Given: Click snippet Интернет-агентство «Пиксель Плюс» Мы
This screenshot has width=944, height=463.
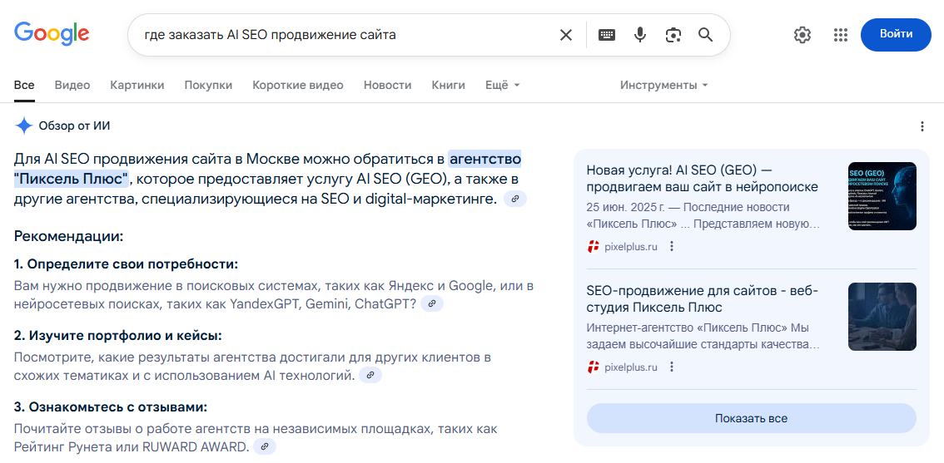Looking at the screenshot, I should (703, 337).
